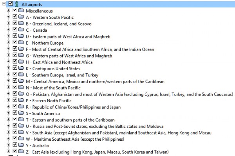This screenshot has width=235, height=156.
Task: Toggle checkbox for R - Republic of China/Korea/Philippines
Action: pos(15,106)
